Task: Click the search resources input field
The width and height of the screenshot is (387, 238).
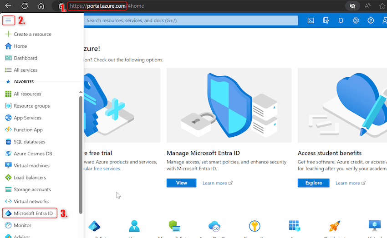Action: click(x=191, y=20)
